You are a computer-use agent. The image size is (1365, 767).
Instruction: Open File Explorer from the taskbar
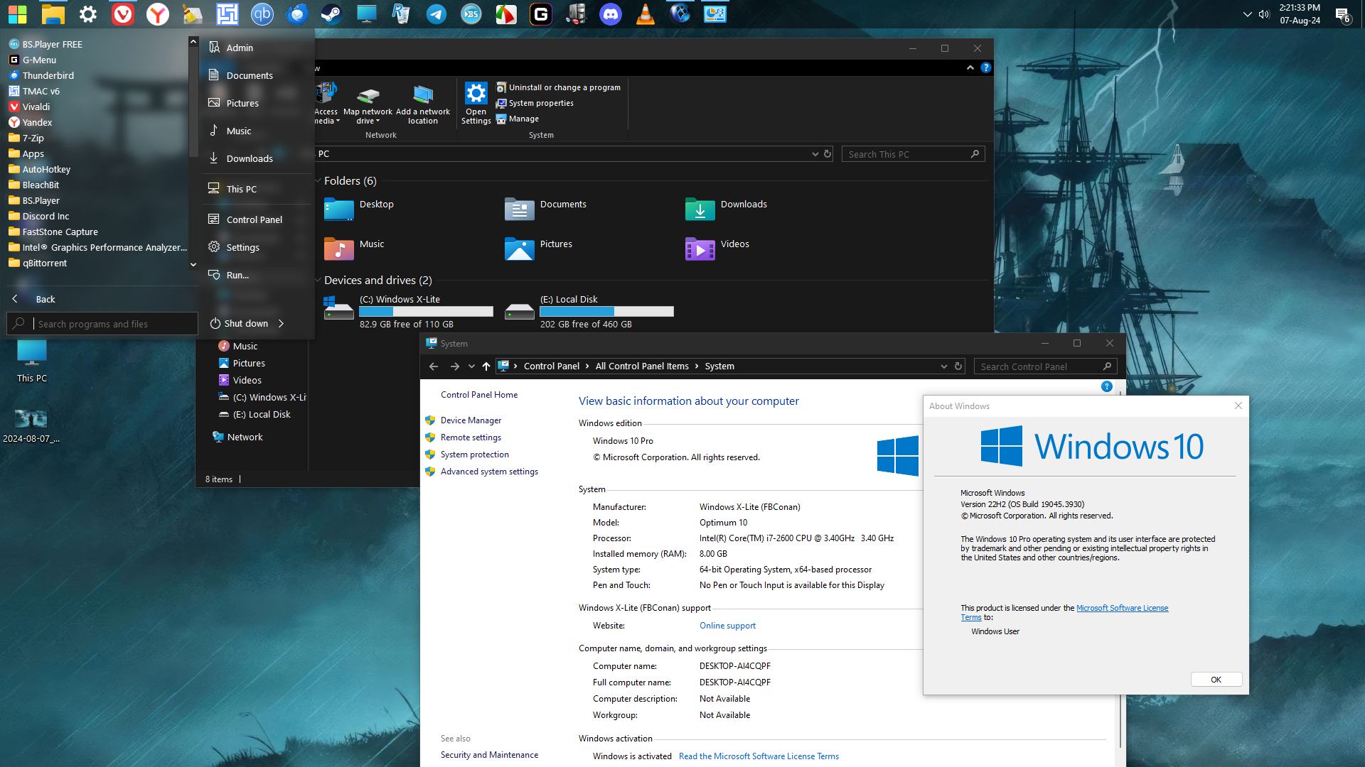tap(53, 13)
